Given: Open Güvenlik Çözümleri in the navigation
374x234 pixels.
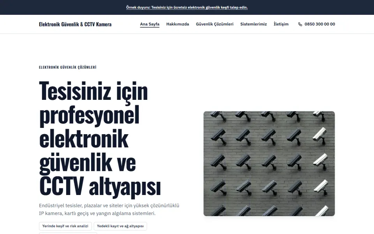Looking at the screenshot, I should point(215,24).
